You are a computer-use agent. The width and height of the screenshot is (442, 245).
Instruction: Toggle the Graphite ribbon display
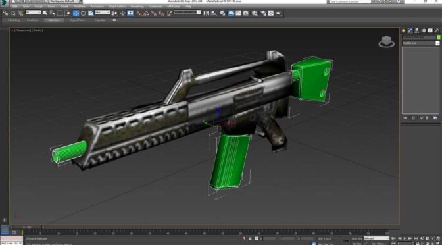[231, 13]
